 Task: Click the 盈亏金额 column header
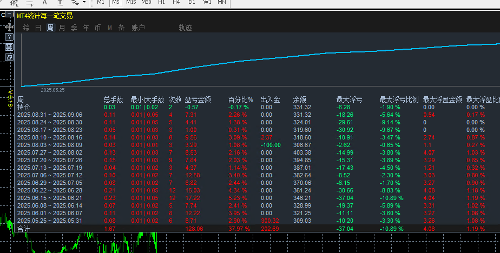(x=198, y=99)
